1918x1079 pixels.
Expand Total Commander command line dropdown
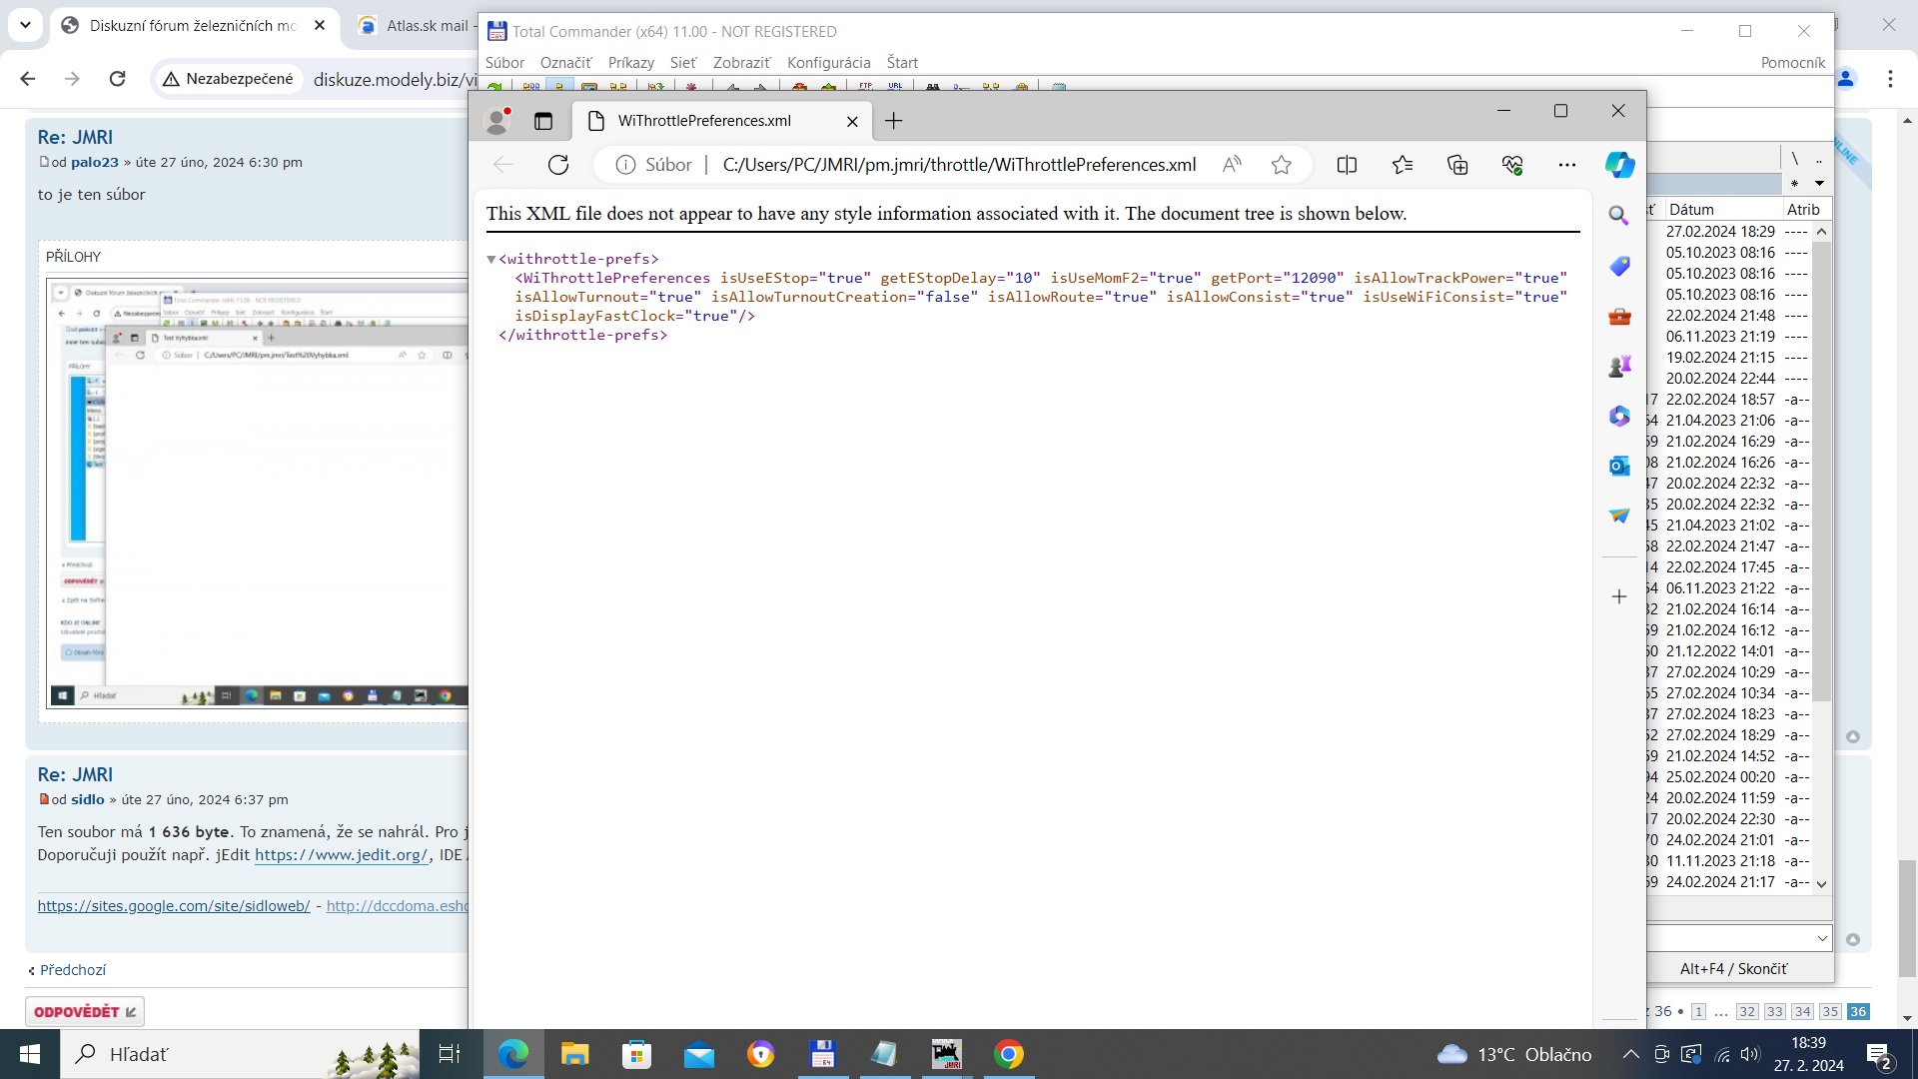pos(1822,938)
